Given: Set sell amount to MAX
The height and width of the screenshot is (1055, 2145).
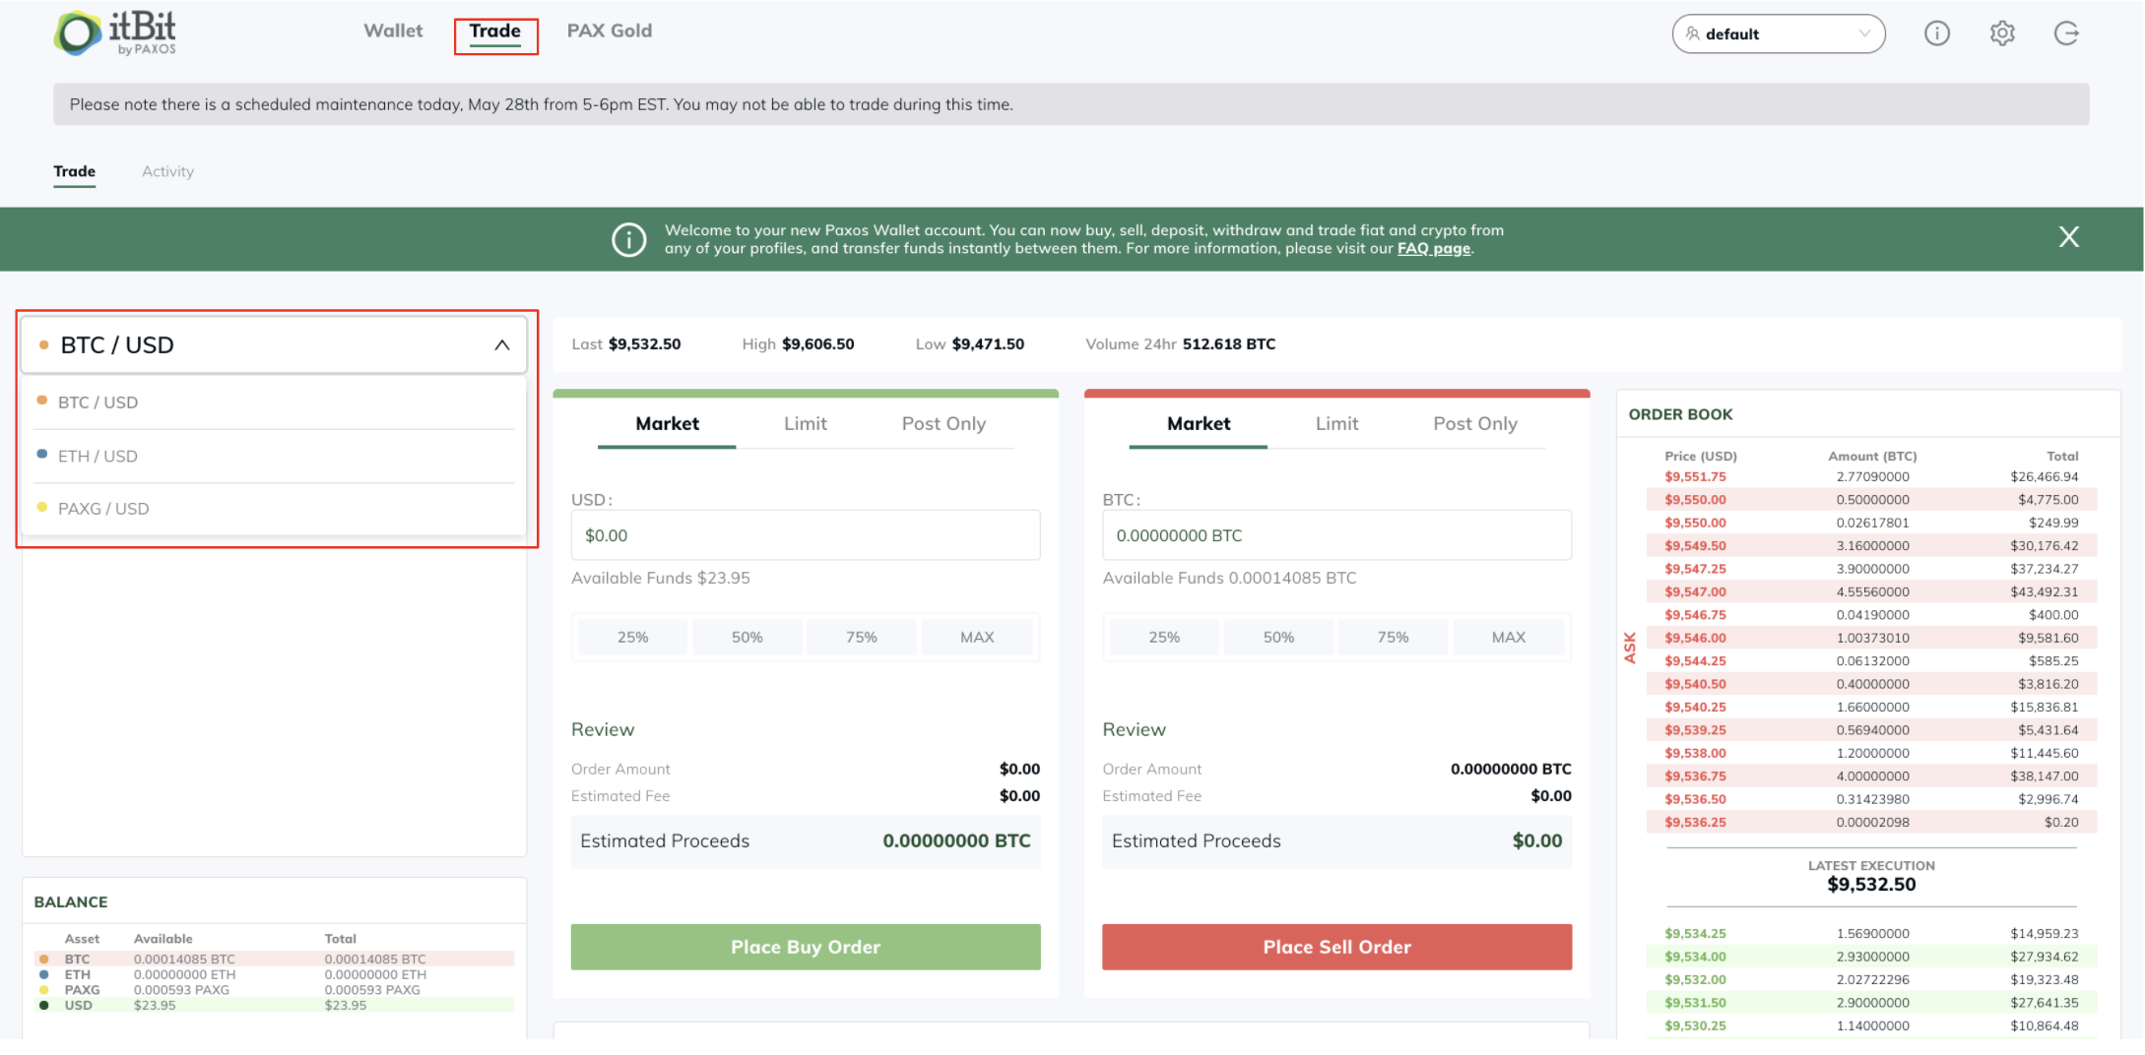Looking at the screenshot, I should click(1509, 638).
